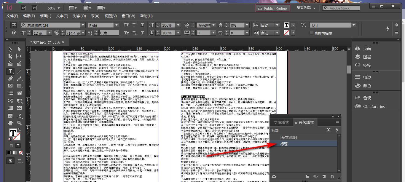This screenshot has height=182, width=405.
Task: Open font family dropdown 思源黑体 CN
Action: coord(83,25)
